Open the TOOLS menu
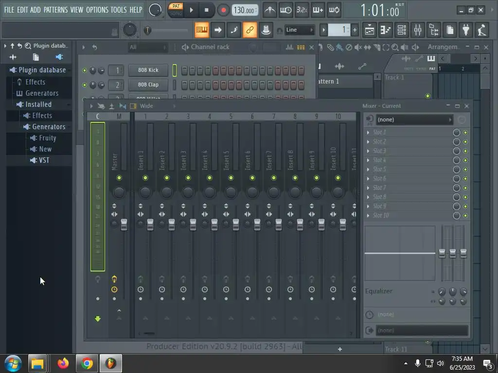Screen dimensions: 498x373 (119, 10)
